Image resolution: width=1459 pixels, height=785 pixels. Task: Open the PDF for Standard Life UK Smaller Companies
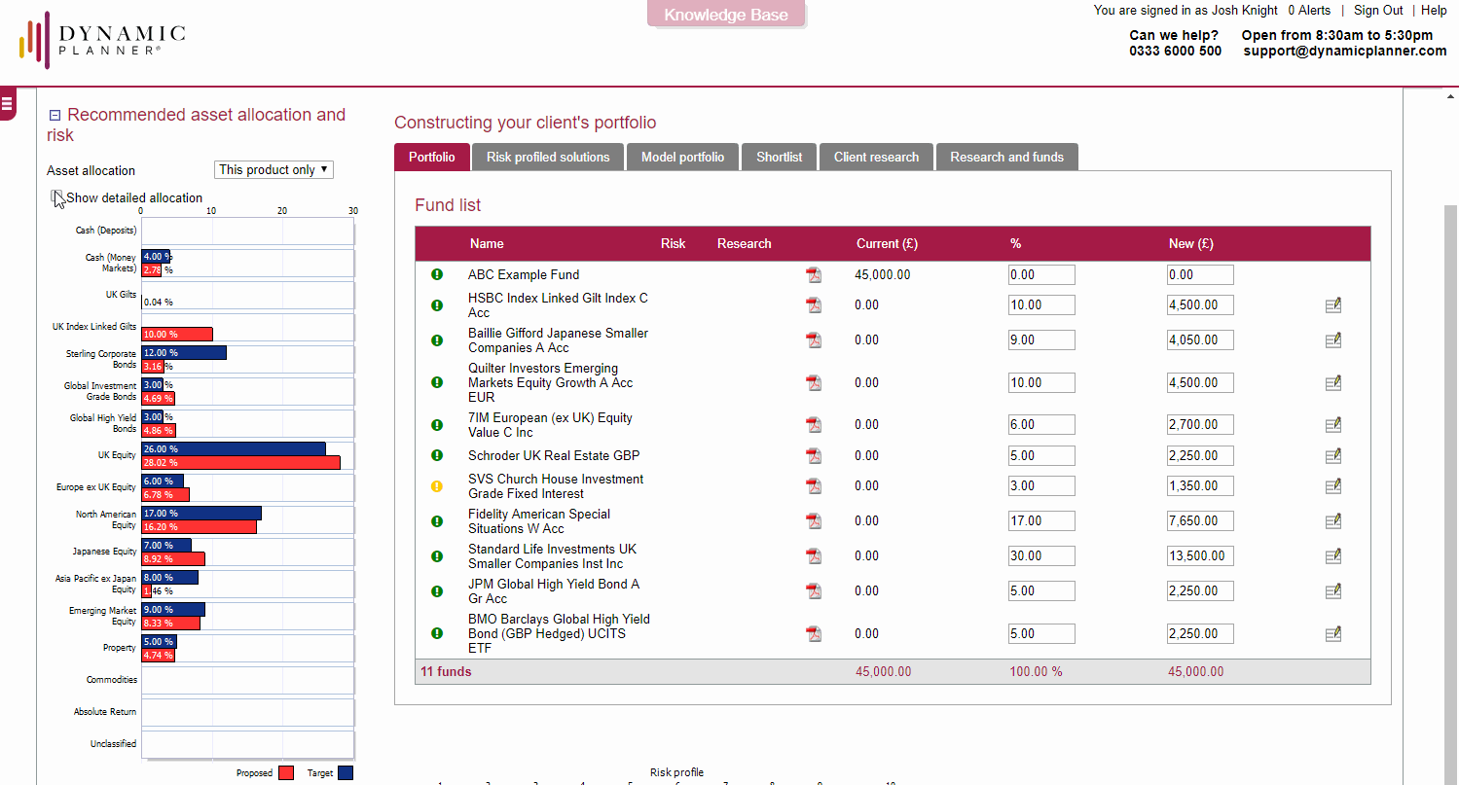814,556
